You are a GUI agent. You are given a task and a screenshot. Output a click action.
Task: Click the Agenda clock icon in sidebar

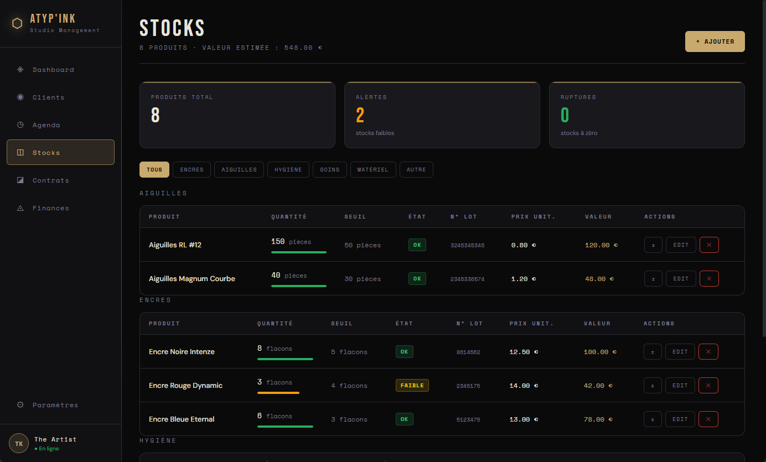[20, 125]
